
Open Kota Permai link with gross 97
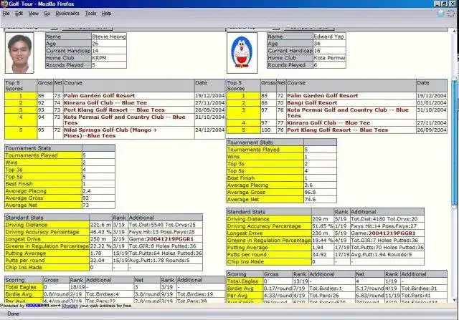(348, 113)
